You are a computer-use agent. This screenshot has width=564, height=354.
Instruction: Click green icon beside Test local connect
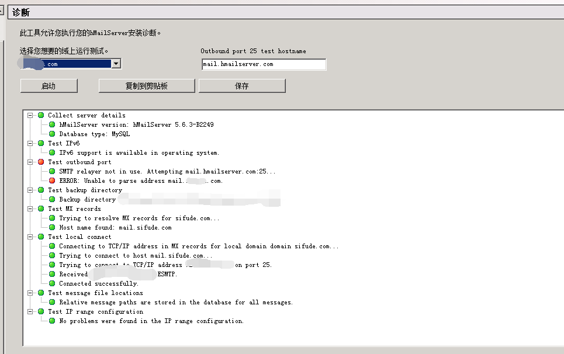pyautogui.click(x=41, y=237)
